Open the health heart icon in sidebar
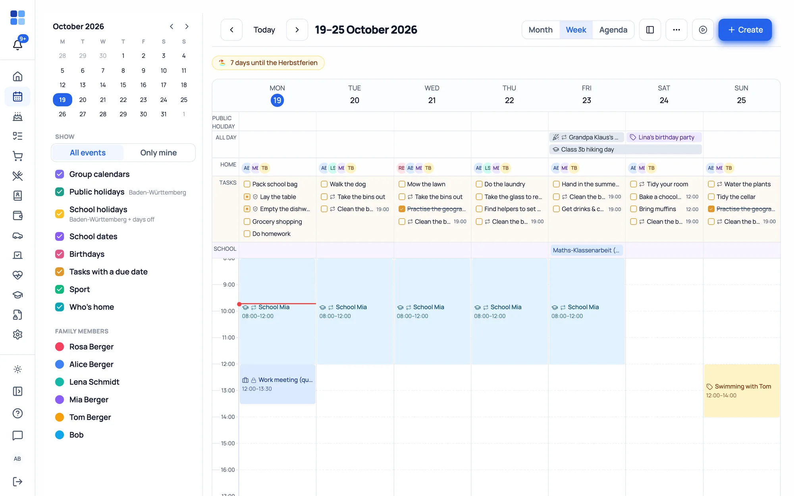The image size is (794, 496). pos(17,275)
